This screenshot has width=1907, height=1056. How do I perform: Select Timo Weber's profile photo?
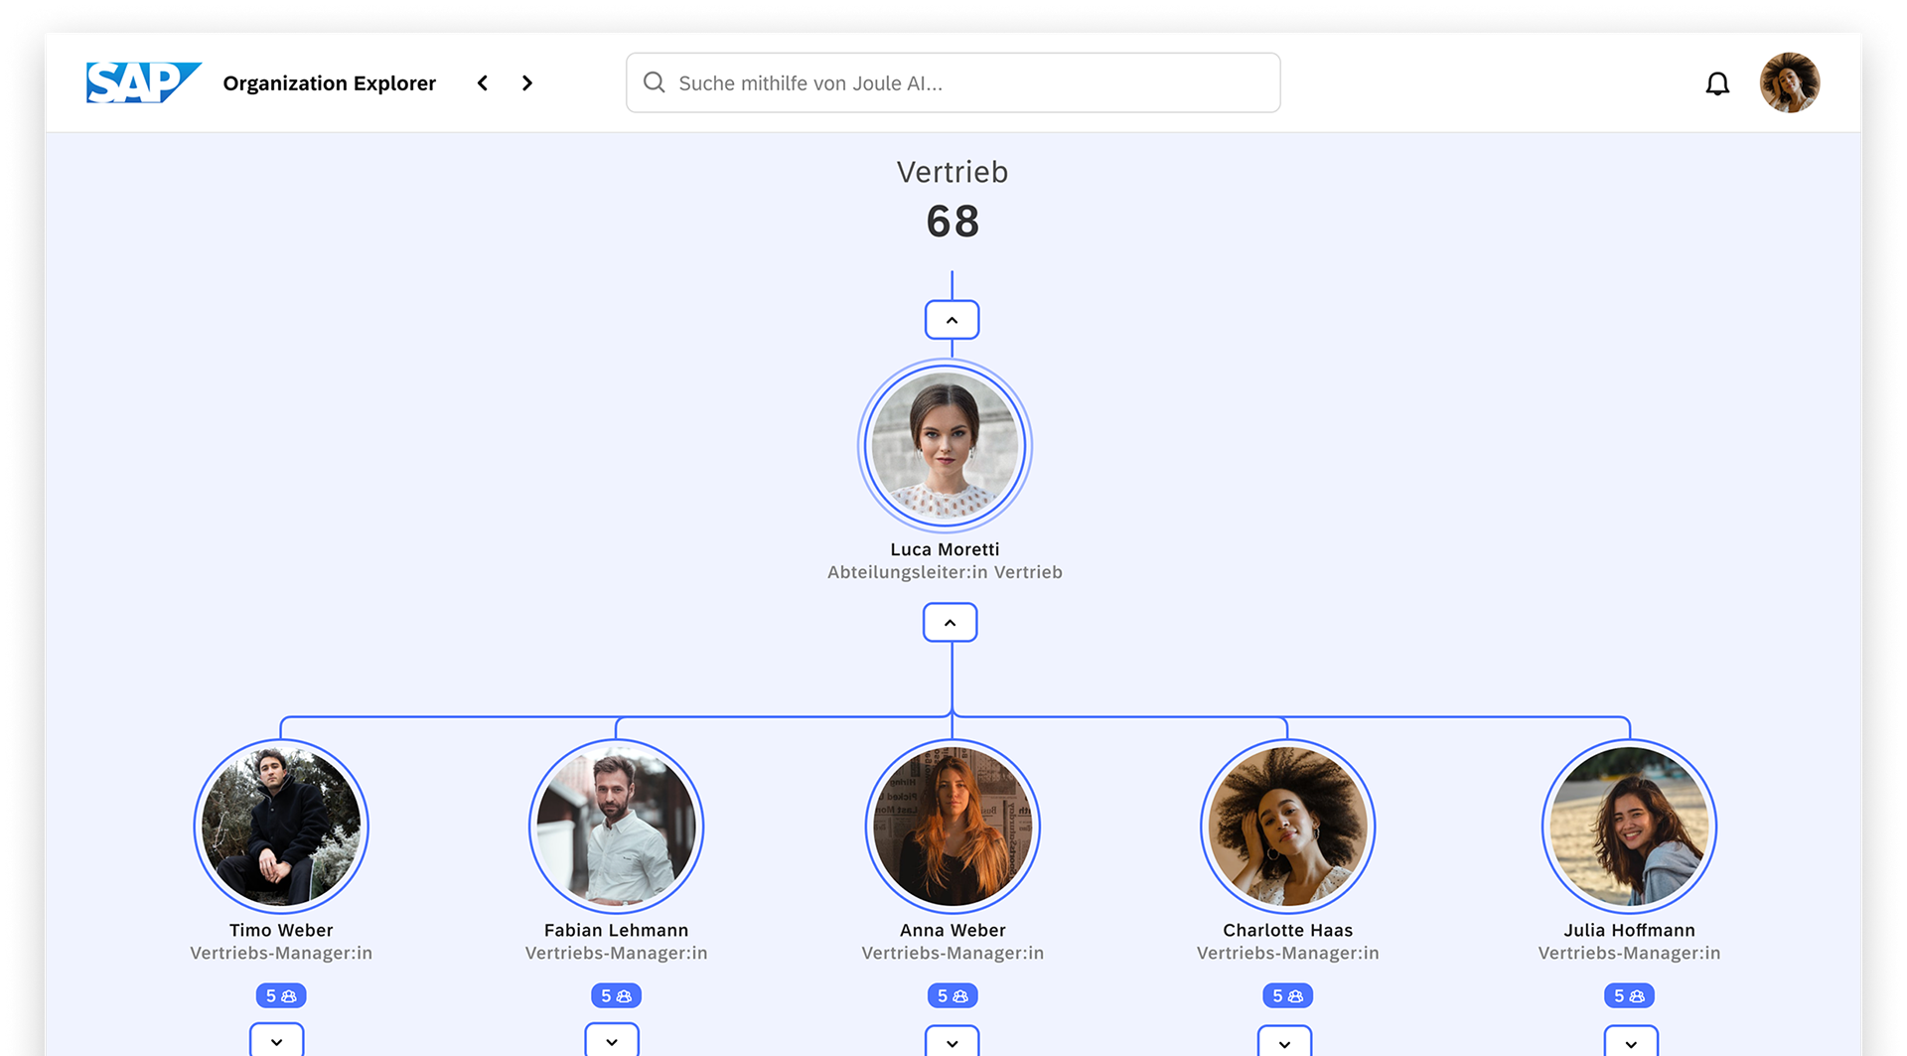click(281, 827)
